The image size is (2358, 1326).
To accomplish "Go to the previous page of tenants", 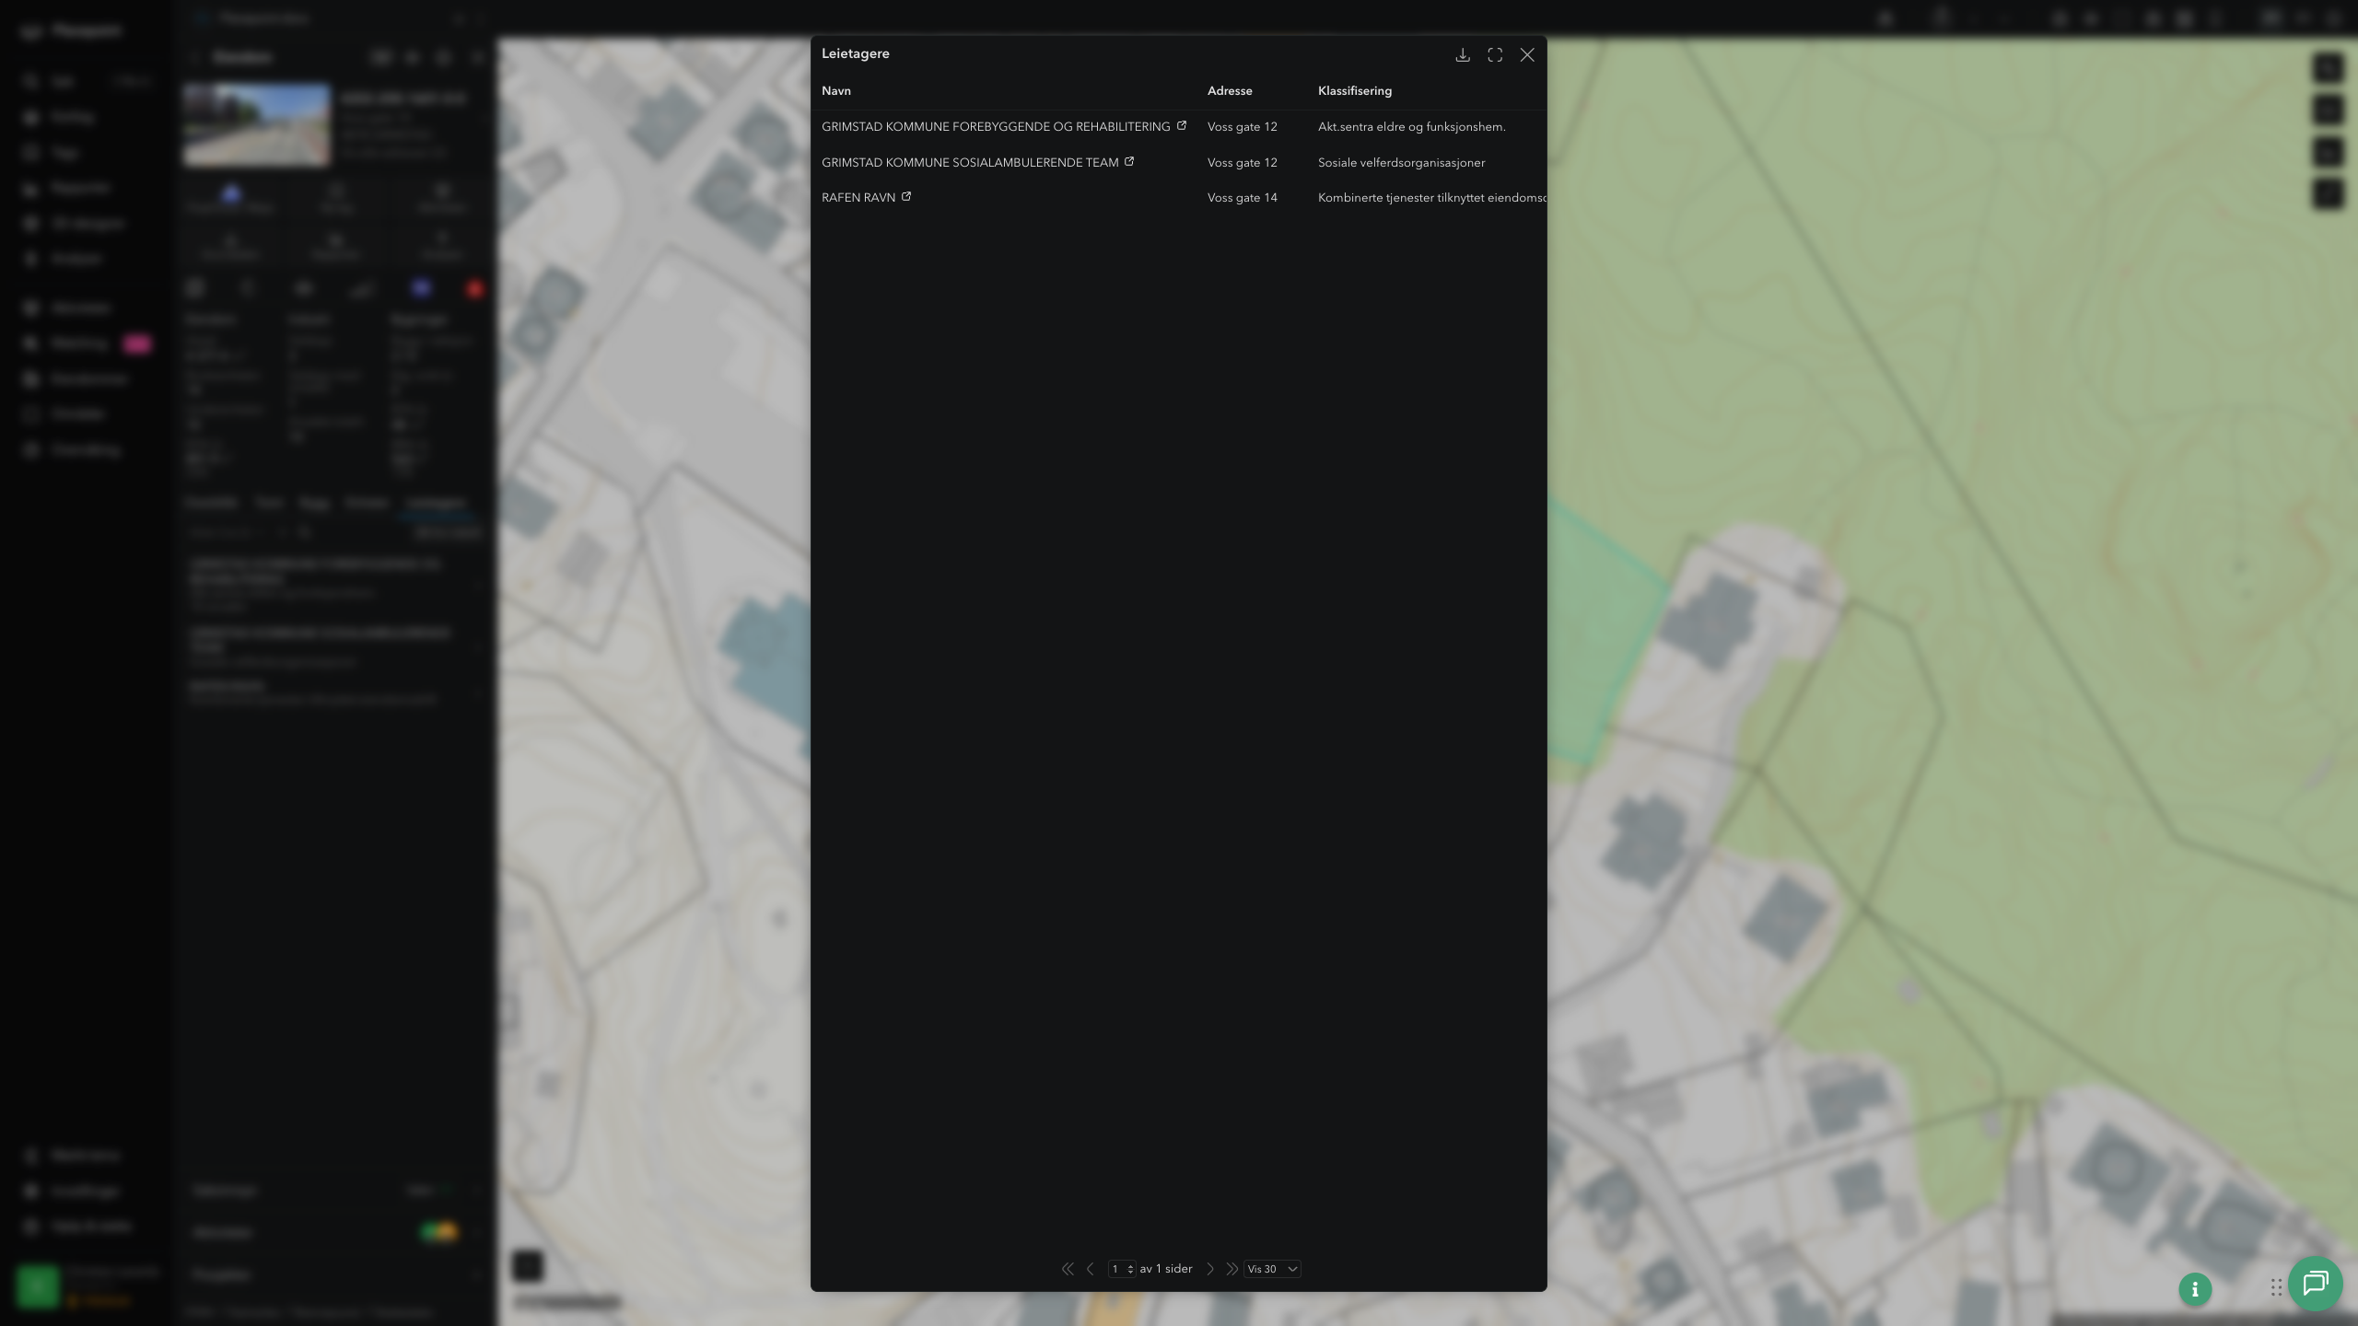I will tap(1091, 1269).
